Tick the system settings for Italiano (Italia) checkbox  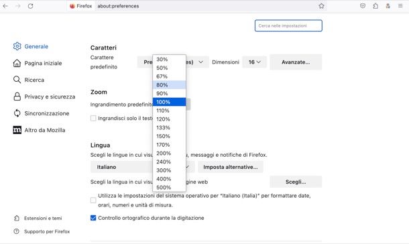coord(93,200)
